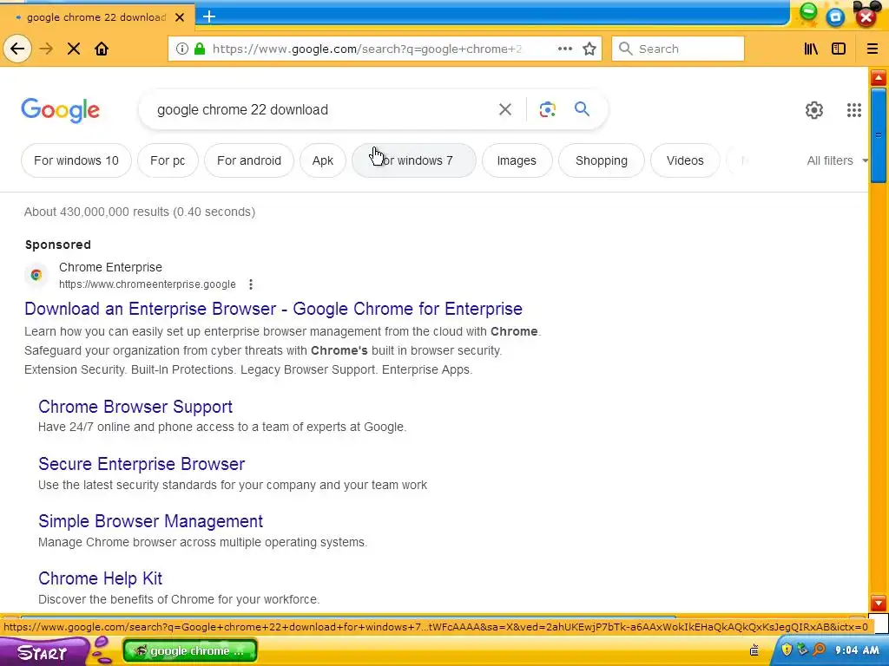Bookmark this page with the star icon
889x666 pixels.
589,49
